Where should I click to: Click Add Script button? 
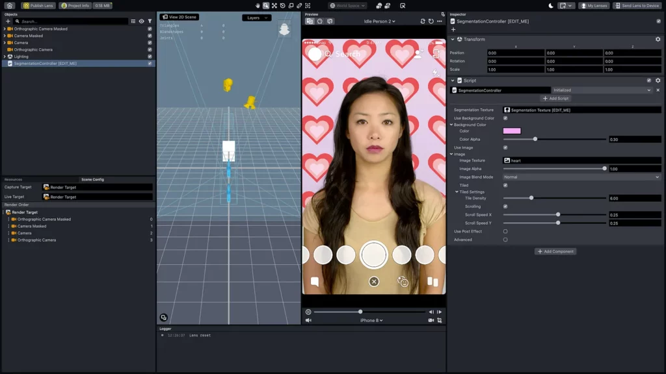point(556,99)
